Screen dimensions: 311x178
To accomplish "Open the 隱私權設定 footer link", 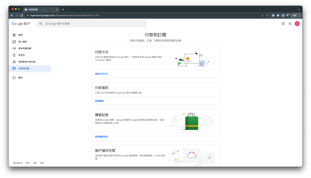I will click(x=18, y=163).
